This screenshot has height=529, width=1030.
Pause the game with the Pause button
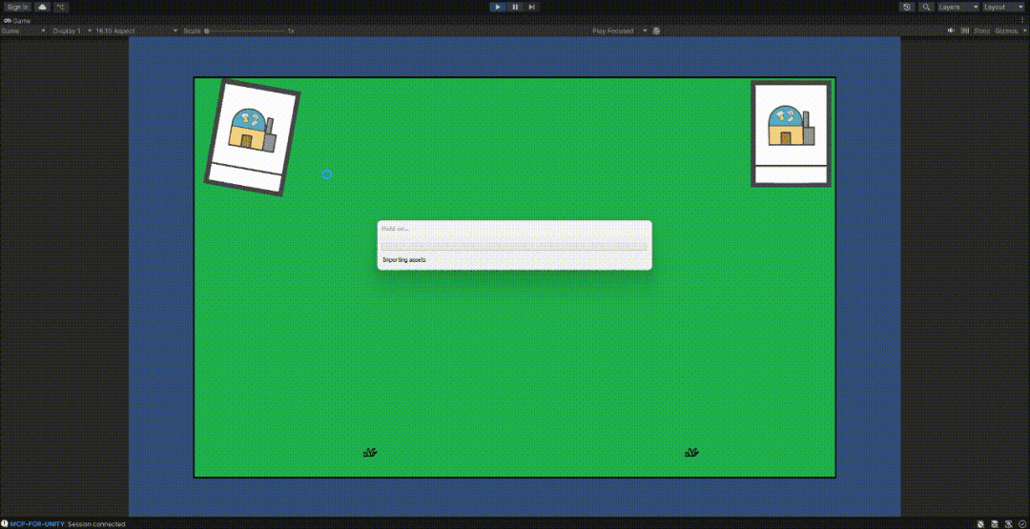coord(515,7)
